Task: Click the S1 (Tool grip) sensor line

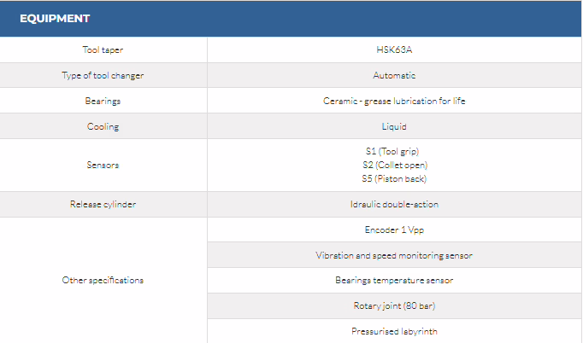Action: (394, 151)
